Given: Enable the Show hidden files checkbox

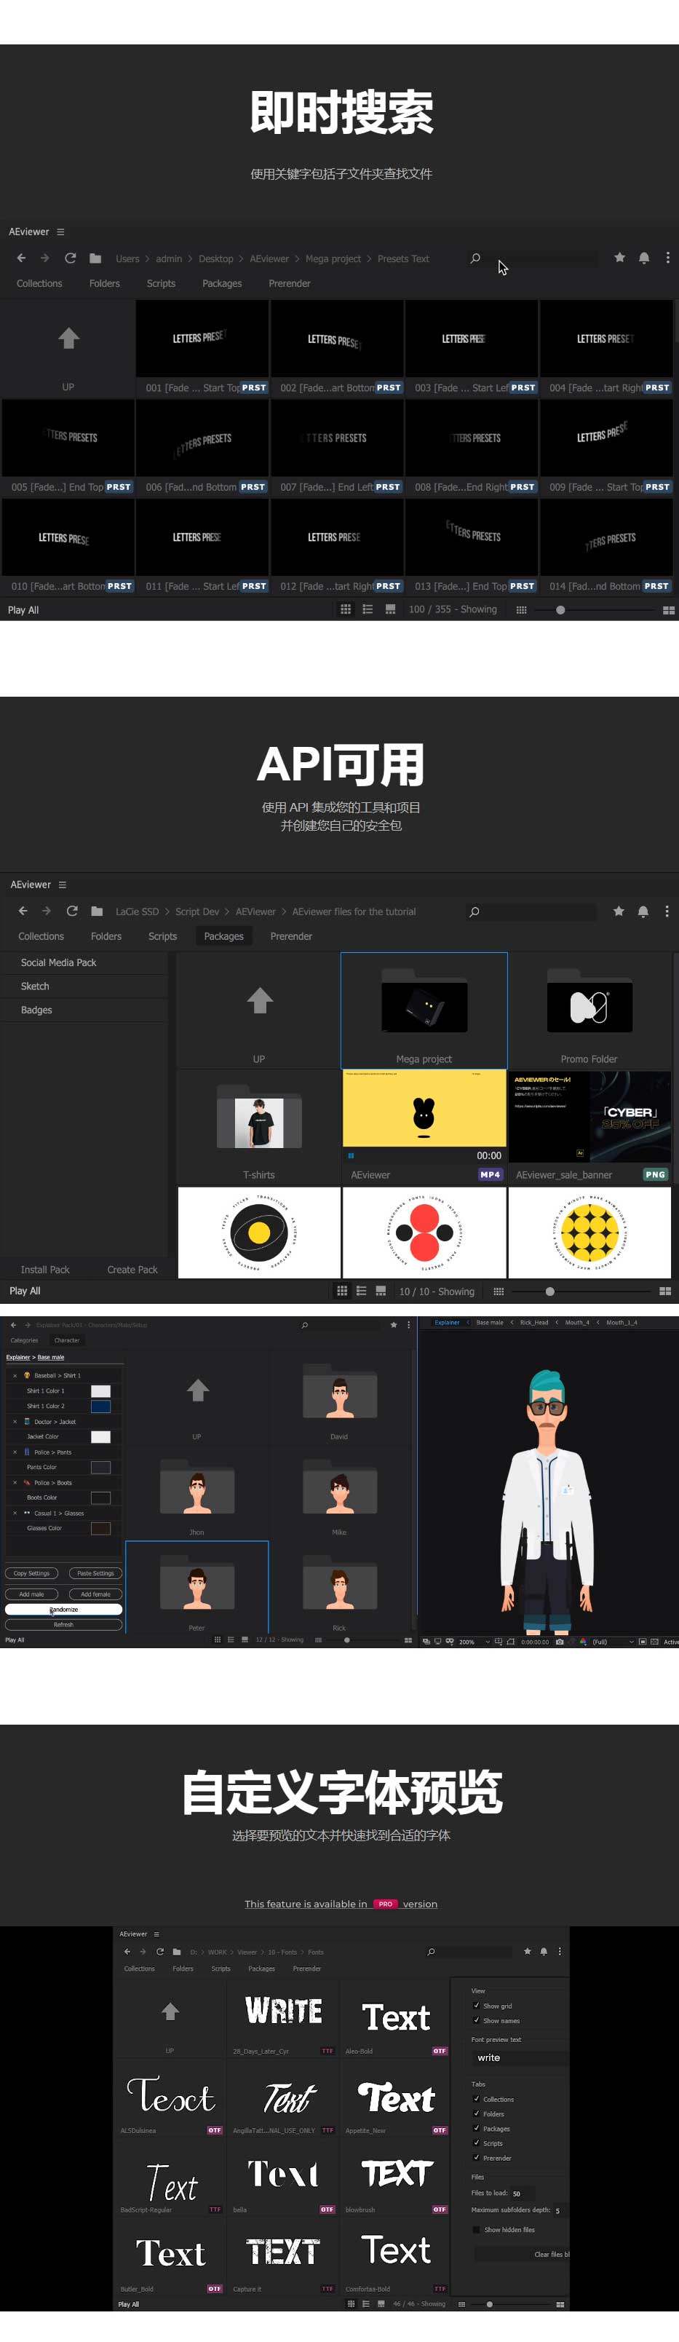Looking at the screenshot, I should point(476,2229).
